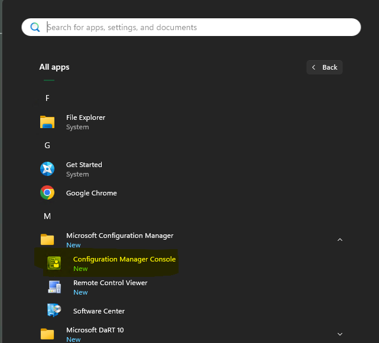The height and width of the screenshot is (343, 379).
Task: Select the File Explorer text label
Action: point(86,117)
